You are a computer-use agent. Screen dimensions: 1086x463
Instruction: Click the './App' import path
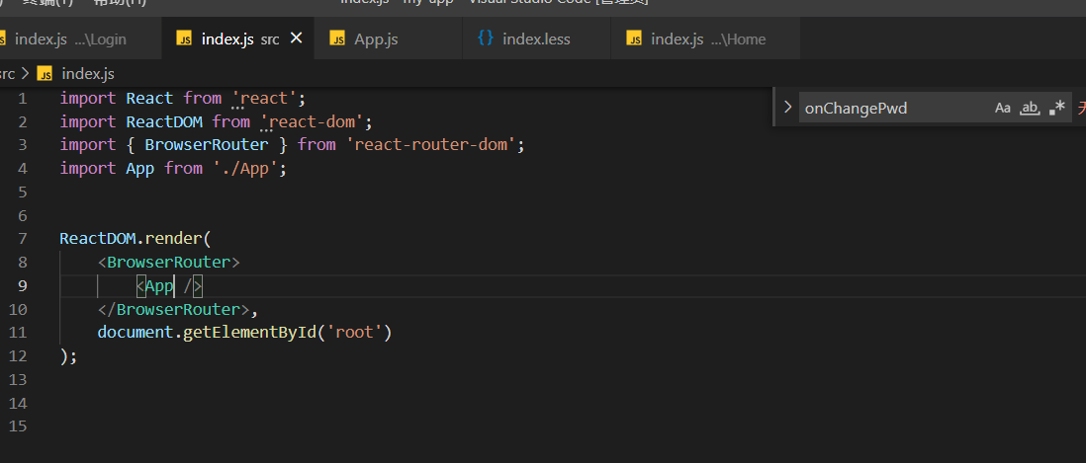click(x=245, y=169)
